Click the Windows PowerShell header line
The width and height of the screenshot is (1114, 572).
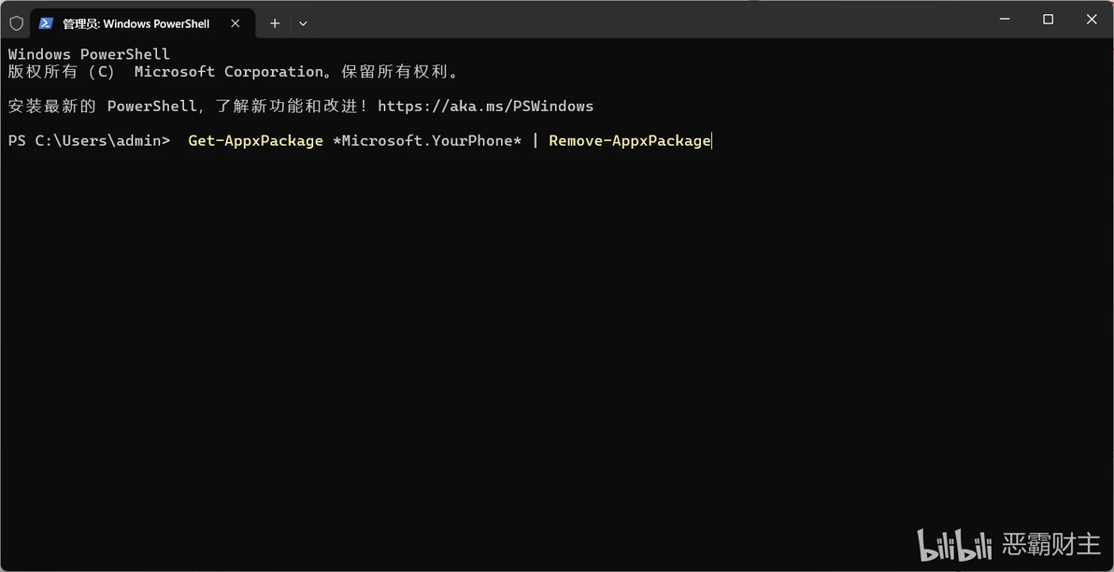coord(89,54)
